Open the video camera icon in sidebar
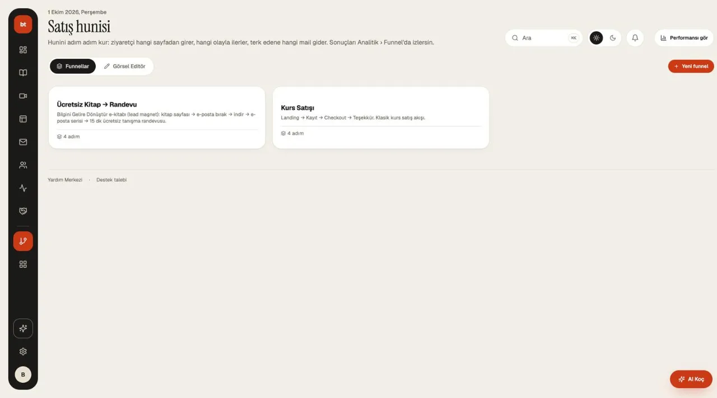Image resolution: width=717 pixels, height=398 pixels. click(x=23, y=96)
